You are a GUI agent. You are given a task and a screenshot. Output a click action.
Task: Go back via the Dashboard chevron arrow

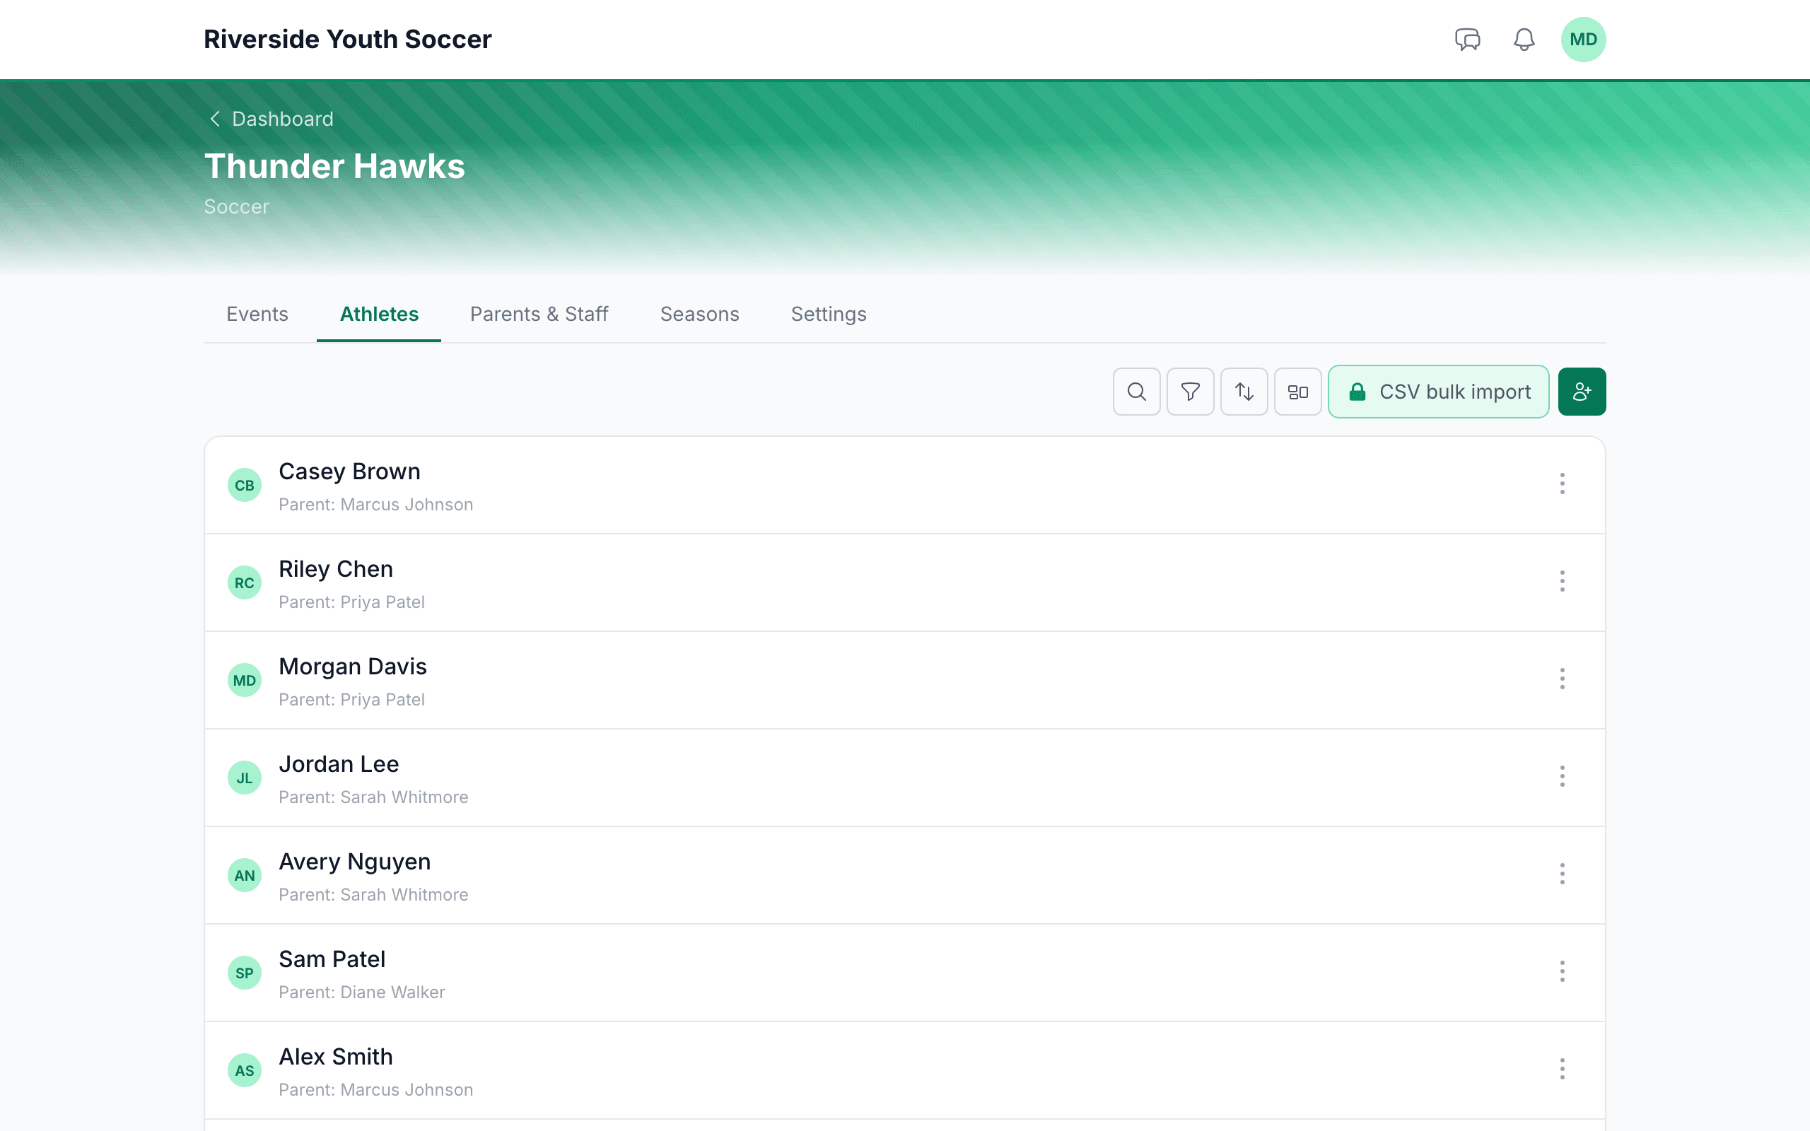pos(215,119)
